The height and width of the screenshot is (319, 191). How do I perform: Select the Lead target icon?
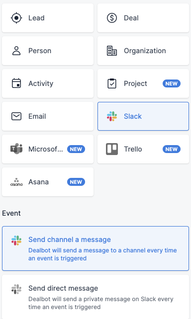tap(16, 18)
